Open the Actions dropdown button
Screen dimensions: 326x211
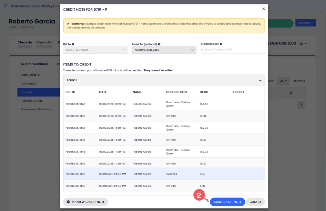point(305,23)
